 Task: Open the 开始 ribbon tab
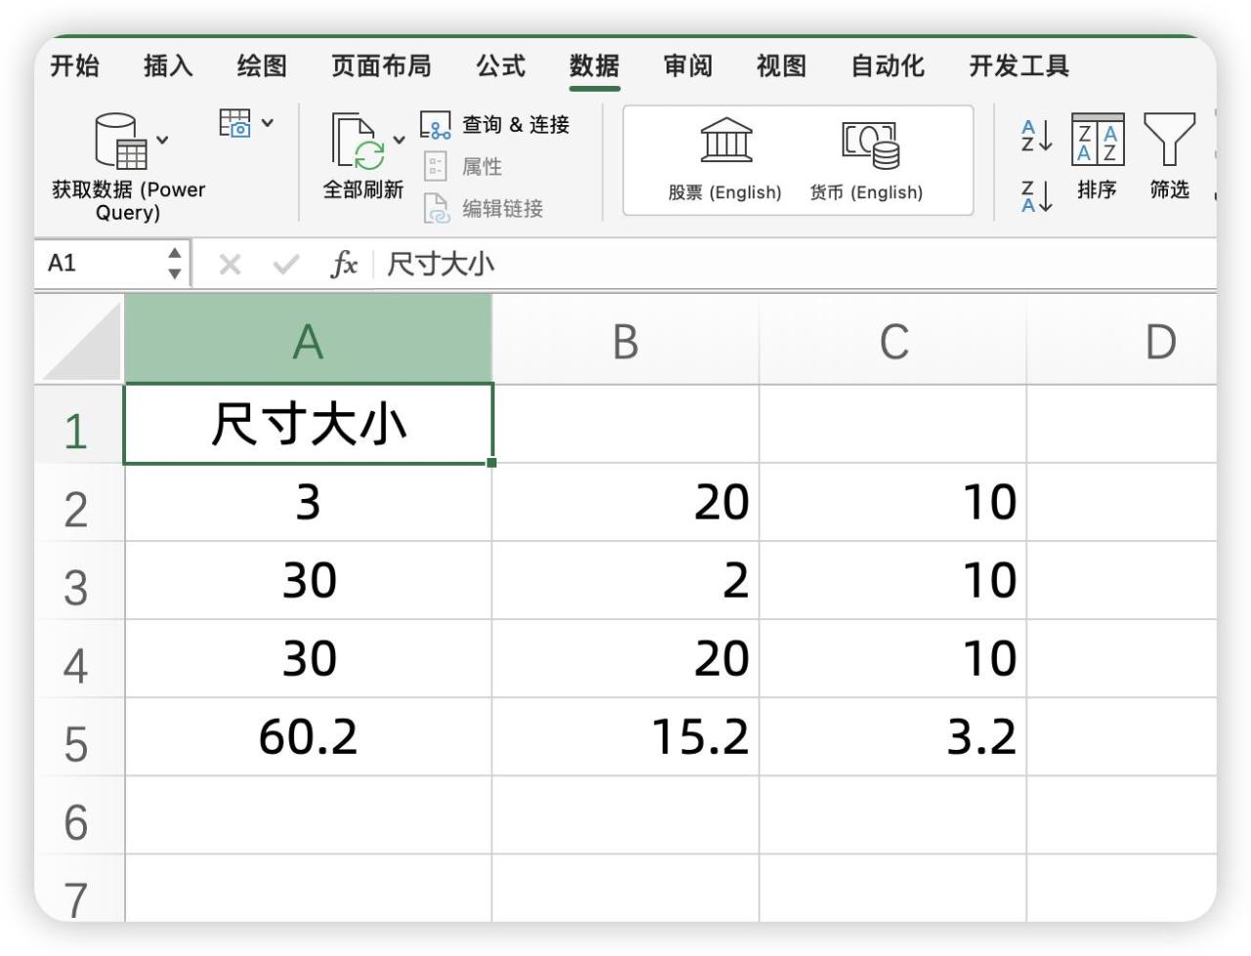tap(75, 65)
